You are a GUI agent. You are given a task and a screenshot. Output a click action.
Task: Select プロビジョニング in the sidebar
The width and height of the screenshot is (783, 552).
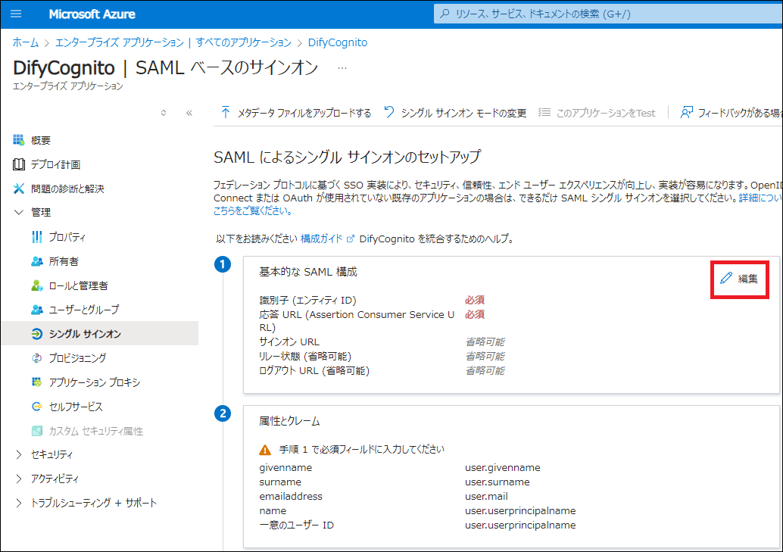pos(77,358)
